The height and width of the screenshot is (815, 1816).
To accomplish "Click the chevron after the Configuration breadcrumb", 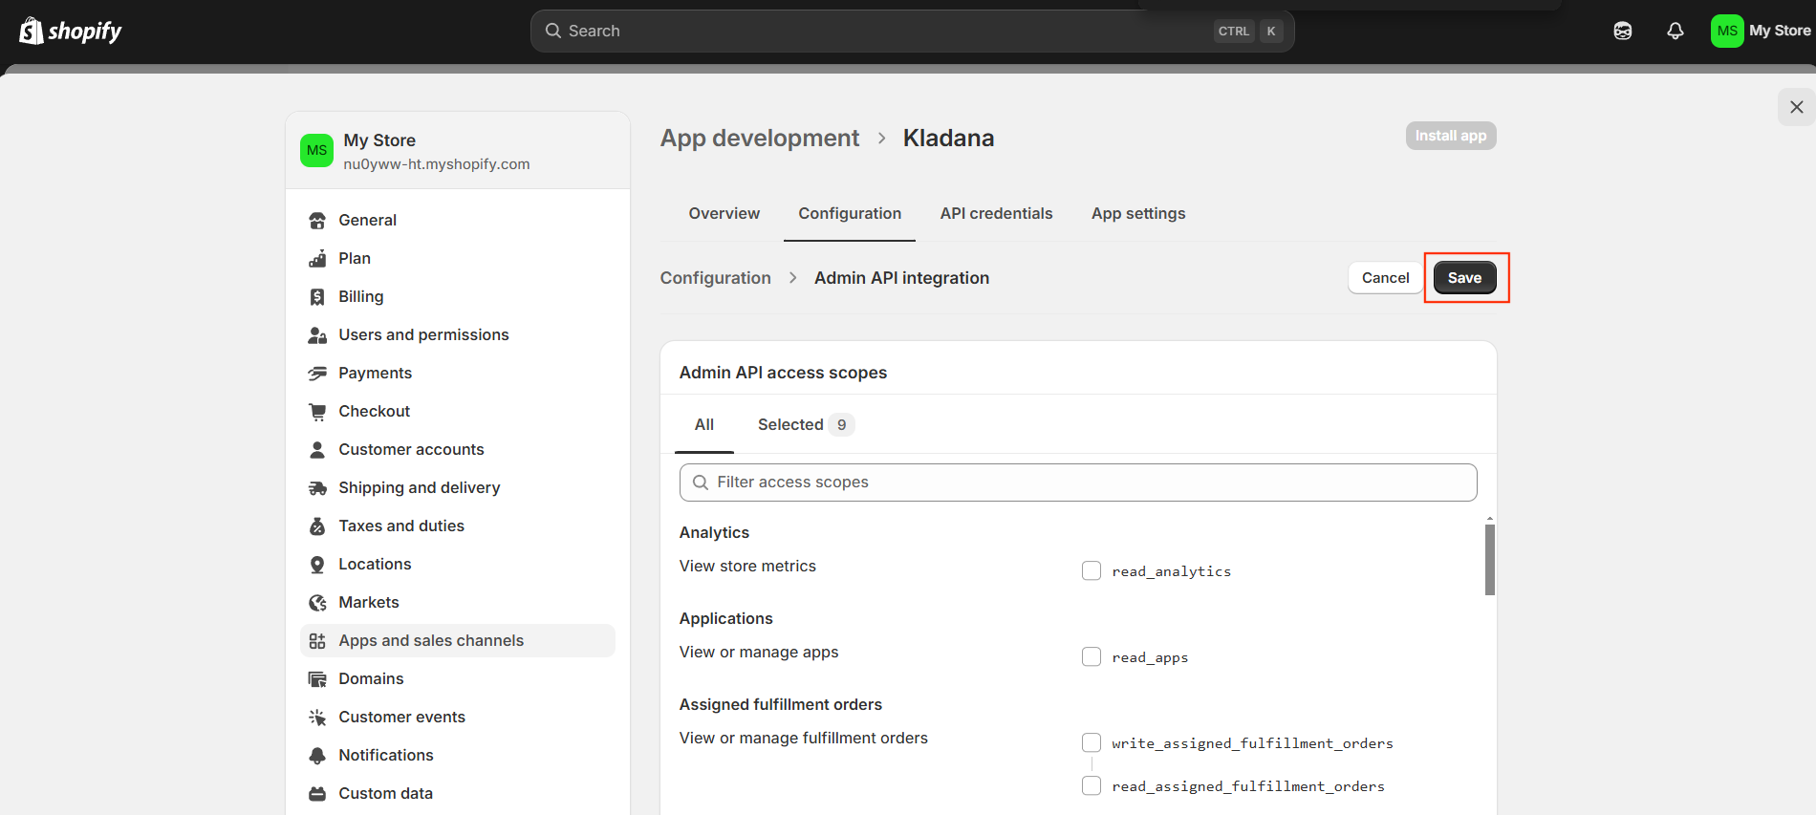I will tap(792, 278).
